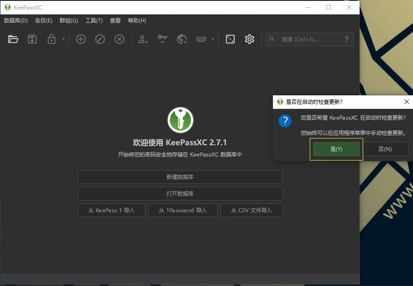Click the blue question mark dialog icon
This screenshot has height=286, width=413.
coord(285,121)
